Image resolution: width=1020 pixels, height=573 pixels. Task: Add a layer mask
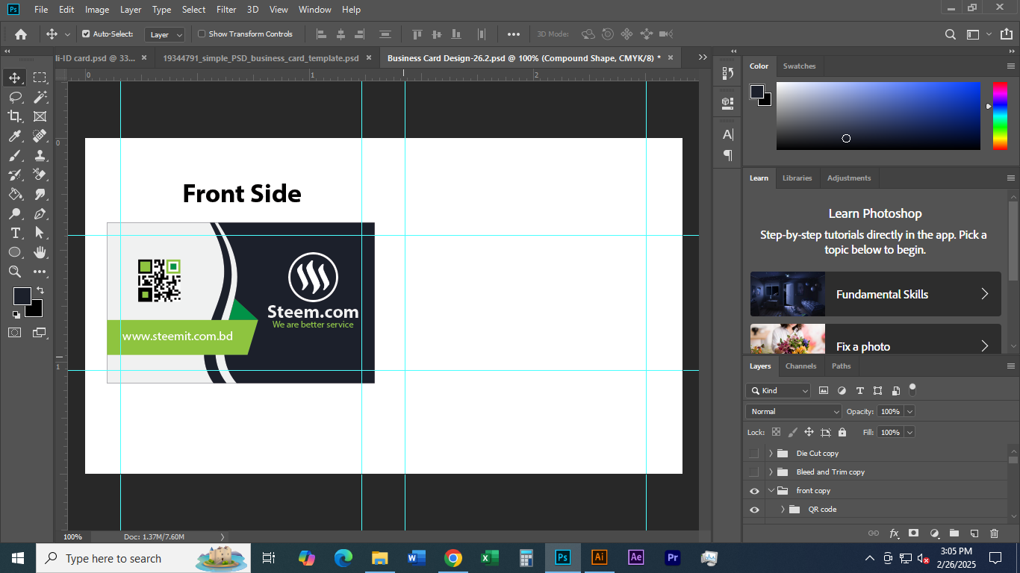coord(913,533)
